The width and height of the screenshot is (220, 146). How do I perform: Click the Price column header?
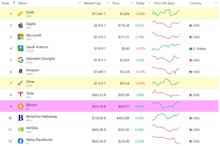click(116, 3)
